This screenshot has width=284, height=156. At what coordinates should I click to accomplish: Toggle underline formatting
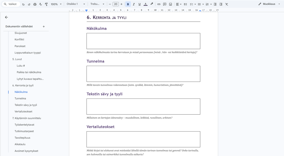coord(139,4)
